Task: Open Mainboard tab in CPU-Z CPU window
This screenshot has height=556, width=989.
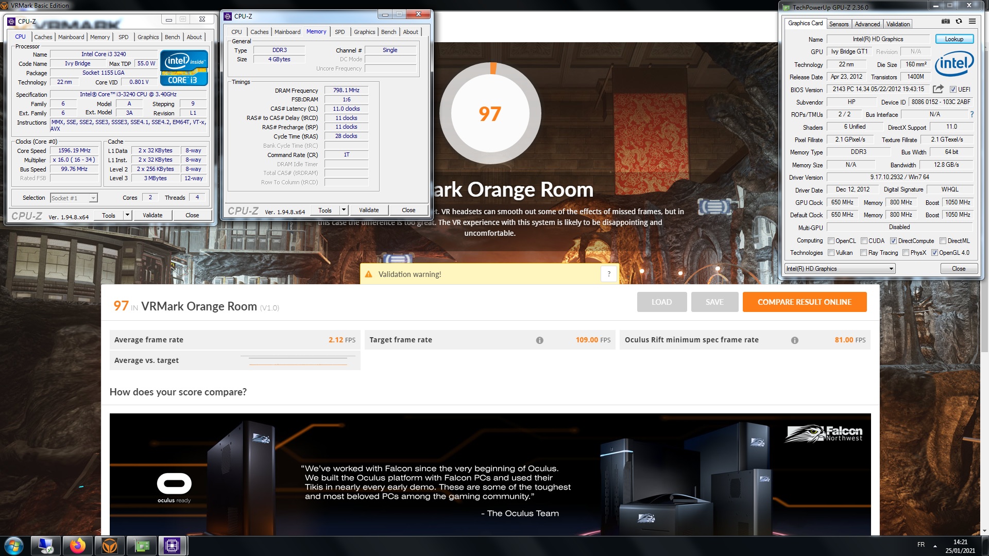Action: [x=71, y=37]
